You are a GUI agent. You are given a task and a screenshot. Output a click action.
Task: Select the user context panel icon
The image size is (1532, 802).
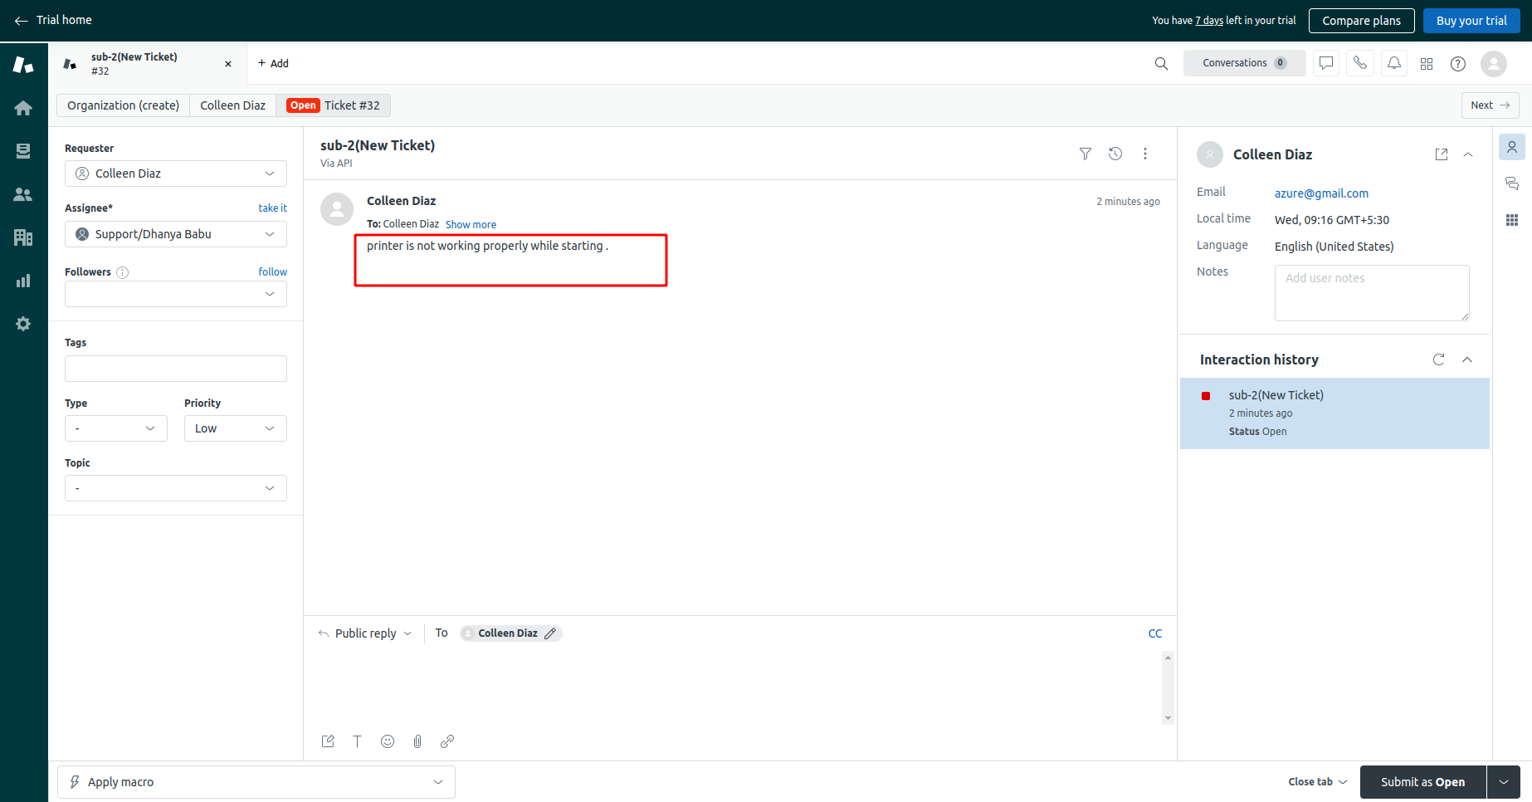[1512, 147]
